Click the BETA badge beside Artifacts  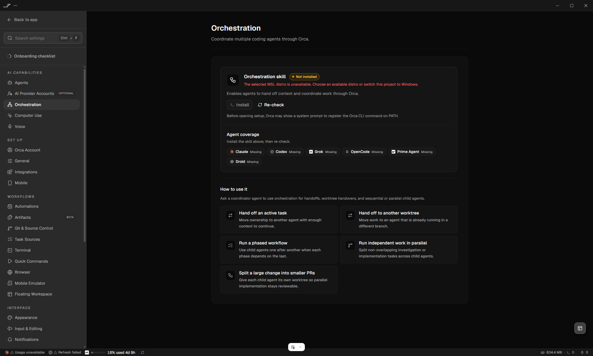[70, 218]
